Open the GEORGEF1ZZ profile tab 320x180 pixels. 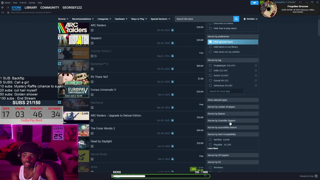(x=72, y=7)
